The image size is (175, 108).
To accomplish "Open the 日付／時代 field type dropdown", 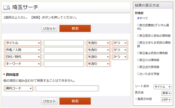I will pos(23,57).
